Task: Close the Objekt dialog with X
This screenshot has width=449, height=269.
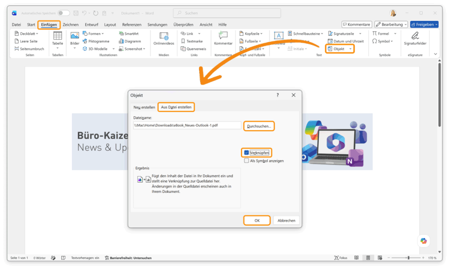Action: tap(293, 95)
